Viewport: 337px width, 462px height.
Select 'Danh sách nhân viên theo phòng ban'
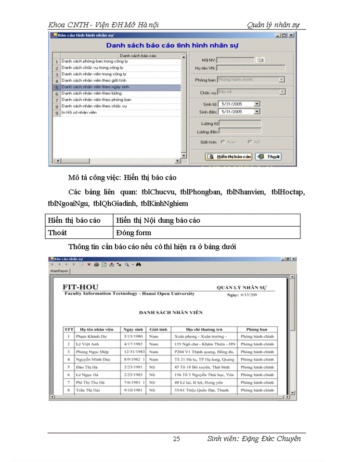pyautogui.click(x=117, y=100)
